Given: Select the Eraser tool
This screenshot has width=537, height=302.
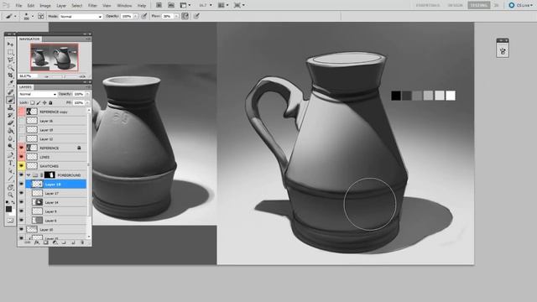Looking at the screenshot, I should (10, 123).
